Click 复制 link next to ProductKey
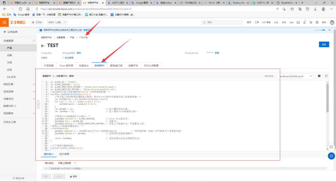This screenshot has height=182, width=336. tap(79, 53)
